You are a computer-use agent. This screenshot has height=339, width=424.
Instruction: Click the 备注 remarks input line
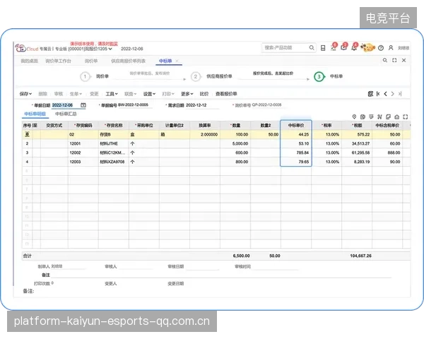(x=221, y=275)
